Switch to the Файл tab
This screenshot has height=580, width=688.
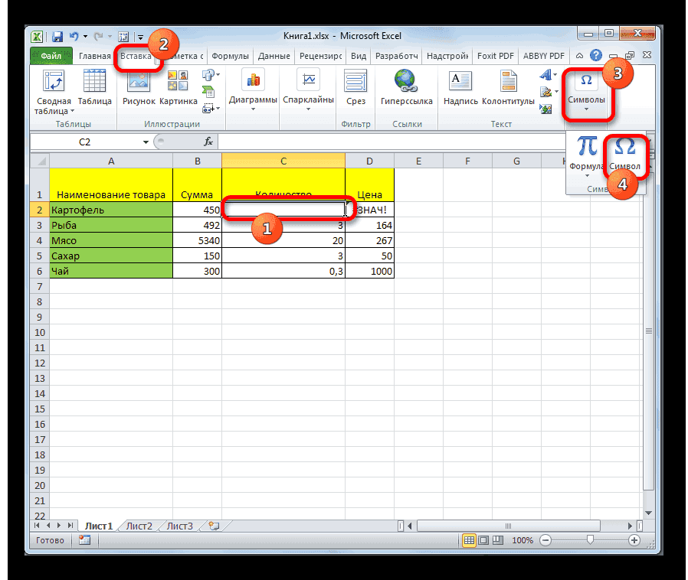pyautogui.click(x=50, y=56)
